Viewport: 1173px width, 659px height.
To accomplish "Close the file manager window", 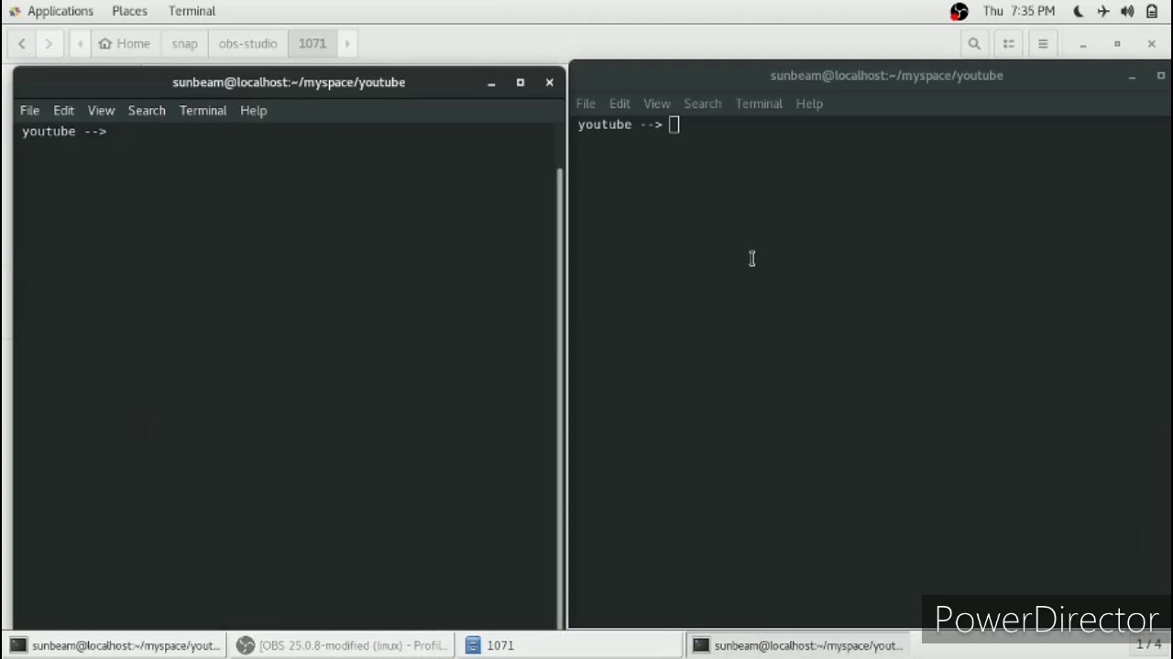I will [x=1152, y=44].
